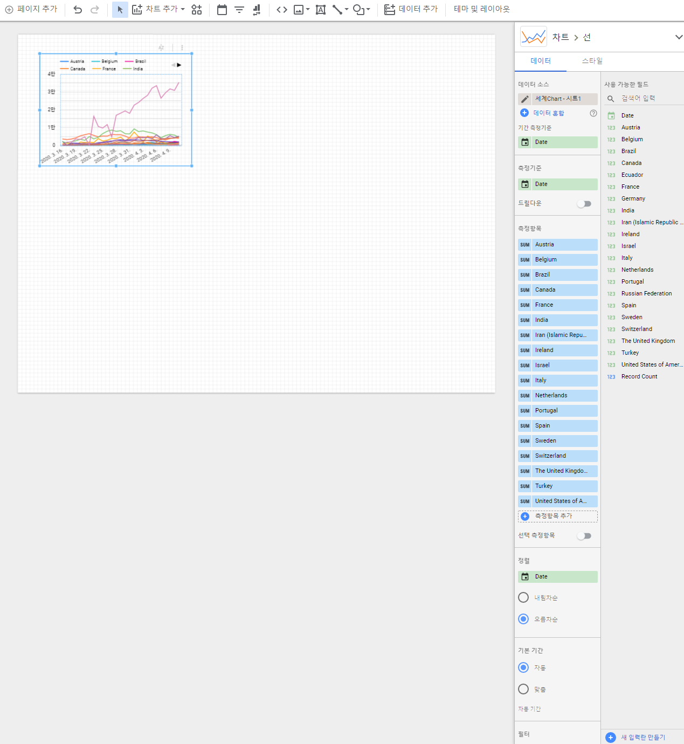Screen dimensions: 684x744
Task: Click the Austria SUM metric chip
Action: (x=558, y=245)
